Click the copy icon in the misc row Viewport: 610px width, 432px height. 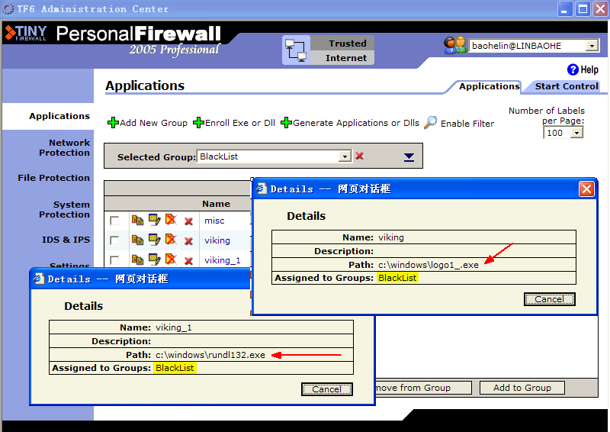pyautogui.click(x=137, y=220)
